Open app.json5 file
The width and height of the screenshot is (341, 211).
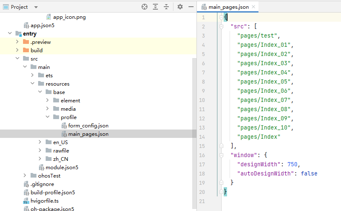(42, 25)
